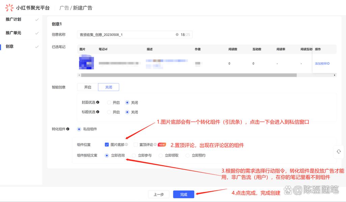Clear the creative name field via X icon
This screenshot has height=202, width=346.
click(177, 35)
